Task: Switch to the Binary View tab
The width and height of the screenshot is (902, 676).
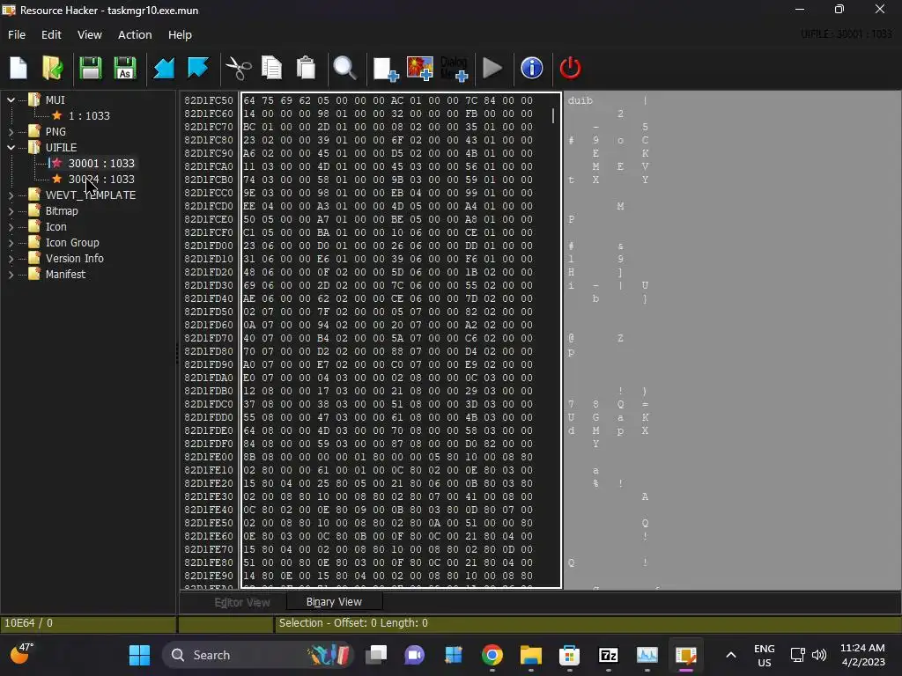Action: pyautogui.click(x=334, y=602)
